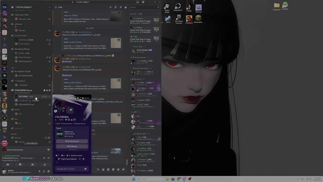
Task: Open Windows Start menu on taskbar
Action: 133,179
